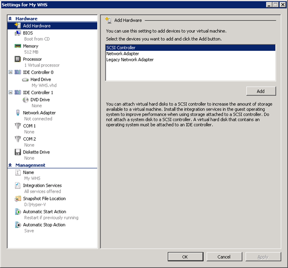Collapse the Management section chevron
The image size is (288, 268).
tap(10, 165)
